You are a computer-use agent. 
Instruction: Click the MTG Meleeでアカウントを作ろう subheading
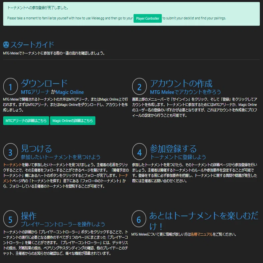(185, 92)
